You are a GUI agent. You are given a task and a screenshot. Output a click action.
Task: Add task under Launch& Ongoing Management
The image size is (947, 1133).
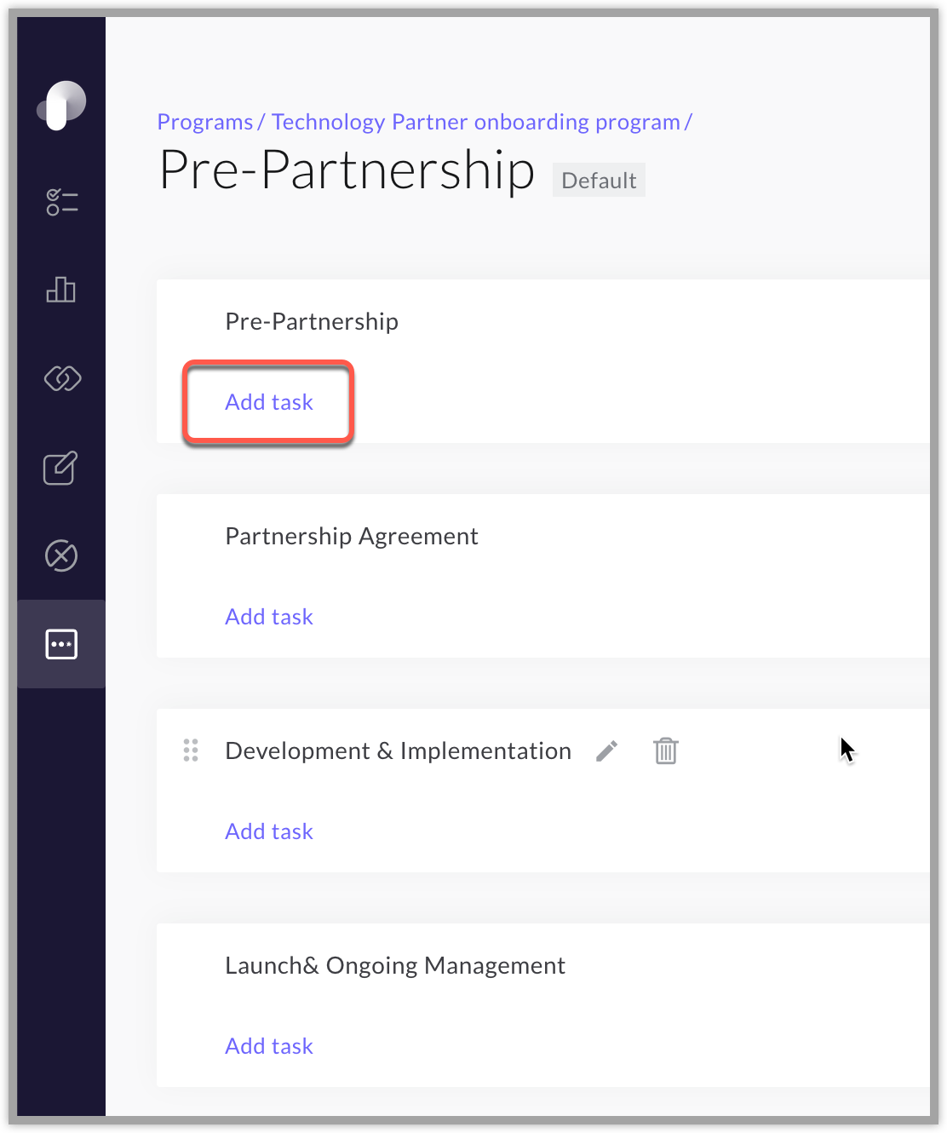(x=269, y=1046)
